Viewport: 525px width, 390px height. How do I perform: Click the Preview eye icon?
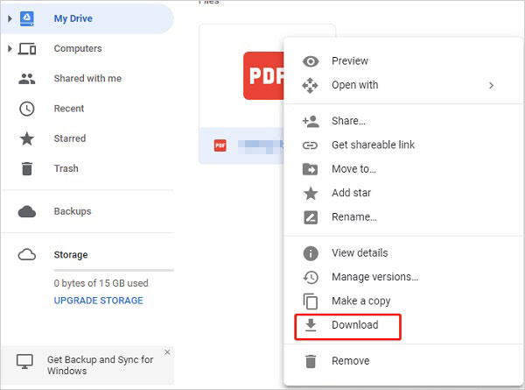coord(310,61)
